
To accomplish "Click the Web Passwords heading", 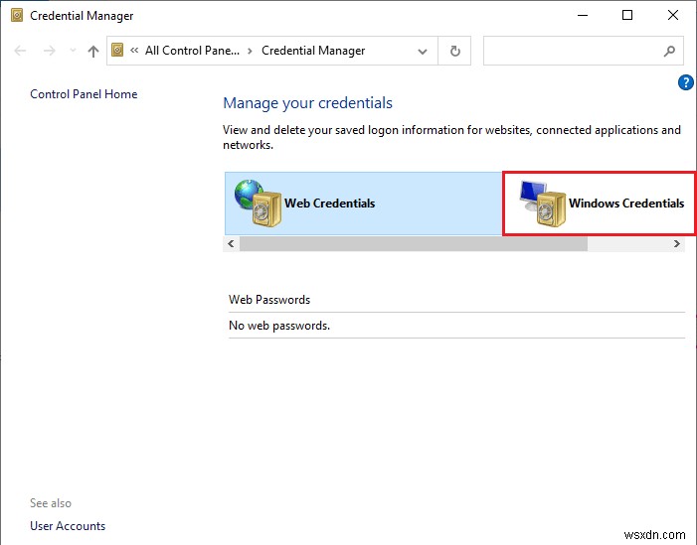I will [x=269, y=300].
